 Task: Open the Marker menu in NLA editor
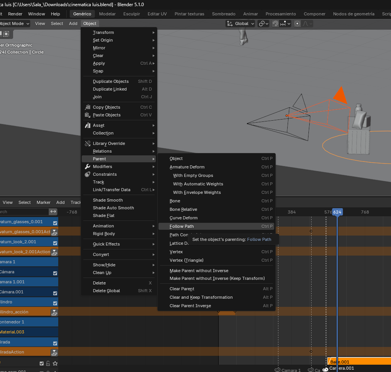(x=44, y=202)
